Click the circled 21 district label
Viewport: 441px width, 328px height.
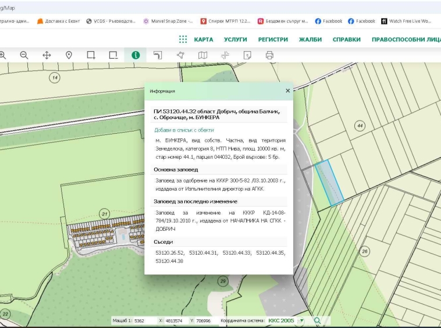[105, 214]
